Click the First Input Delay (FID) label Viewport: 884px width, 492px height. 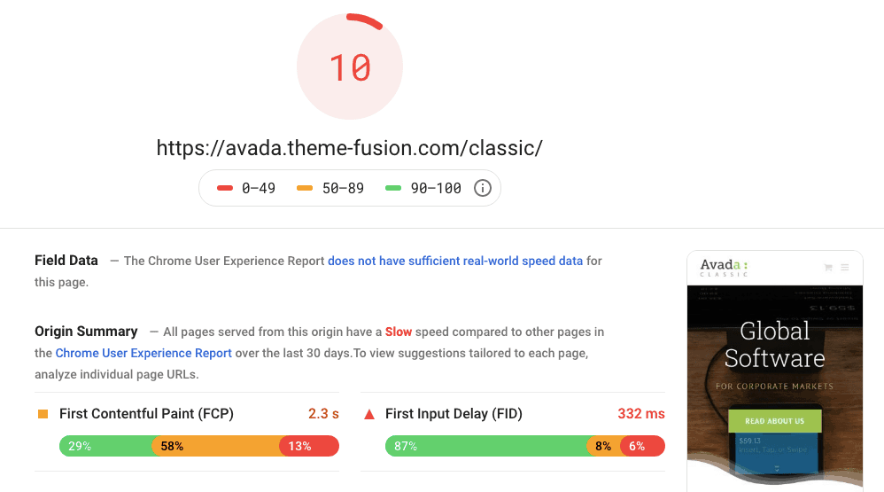454,414
